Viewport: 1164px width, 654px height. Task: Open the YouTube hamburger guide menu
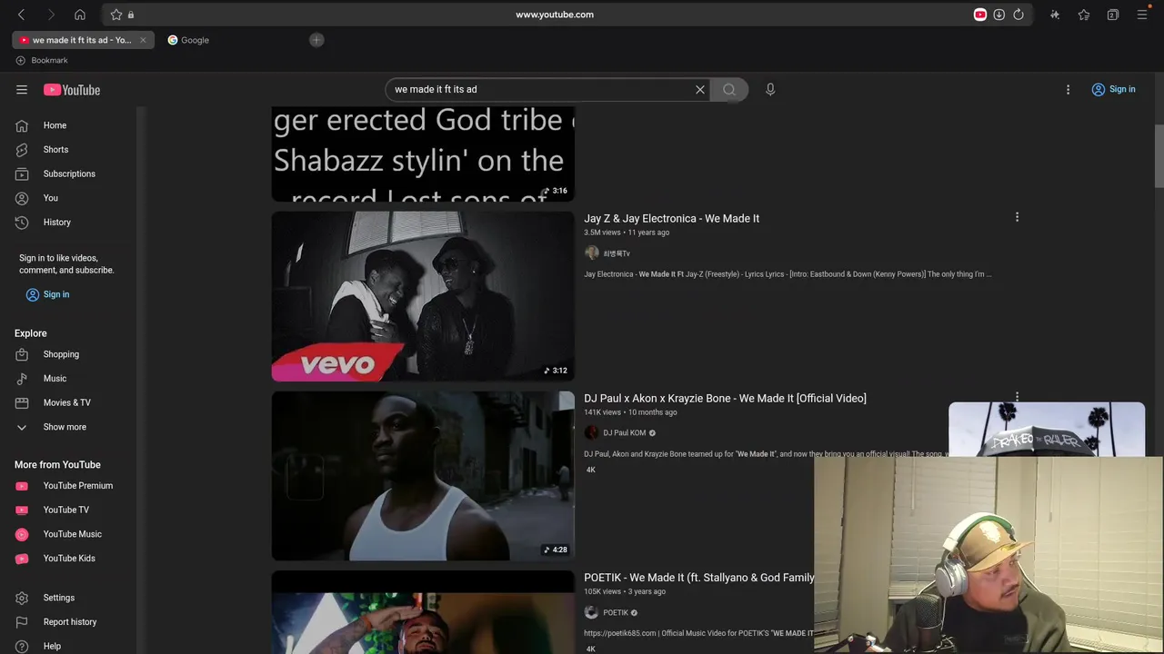[x=22, y=90]
